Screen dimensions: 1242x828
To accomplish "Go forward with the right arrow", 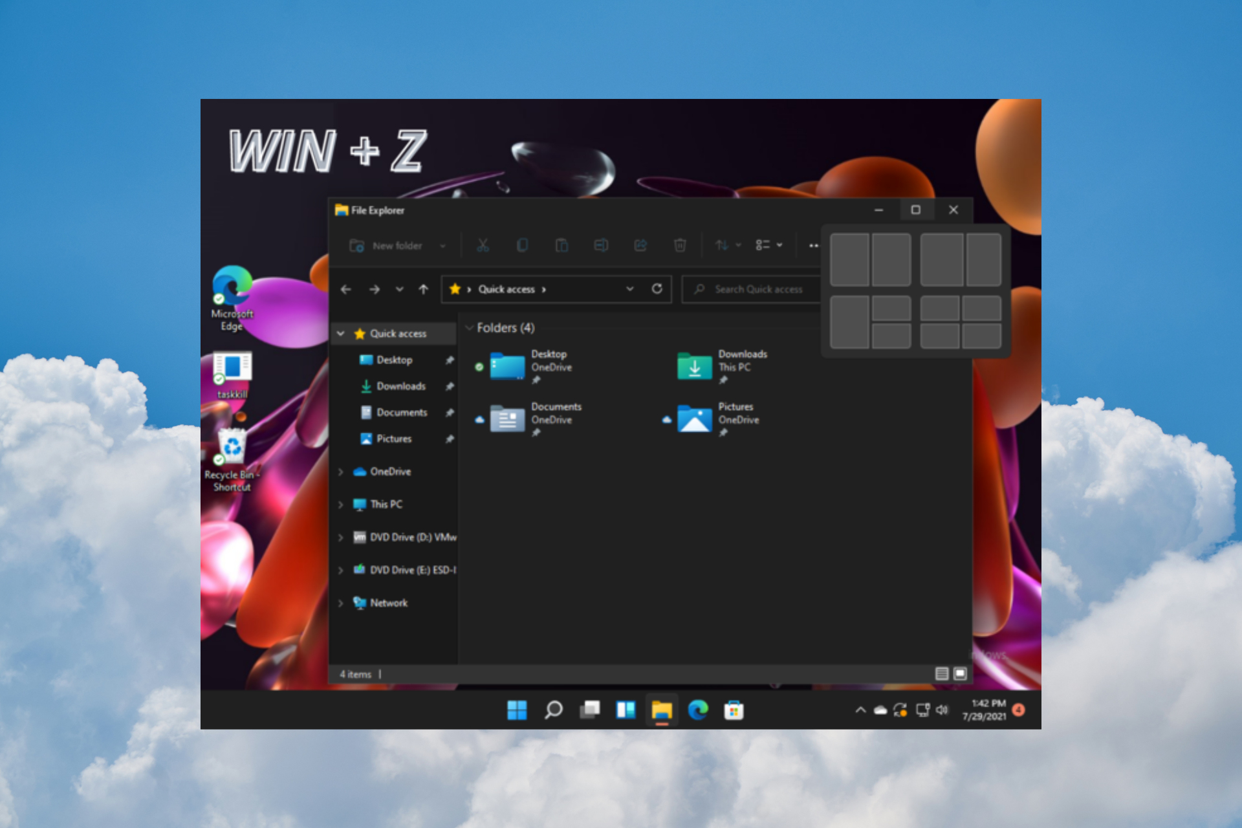I will pyautogui.click(x=375, y=289).
